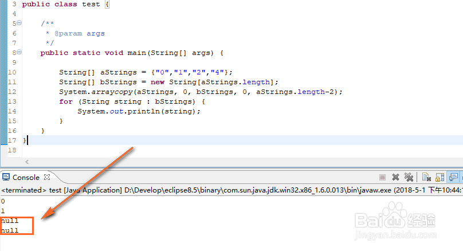Click '@param args' in the Javadoc comment
463x251 pixels.
coord(80,33)
